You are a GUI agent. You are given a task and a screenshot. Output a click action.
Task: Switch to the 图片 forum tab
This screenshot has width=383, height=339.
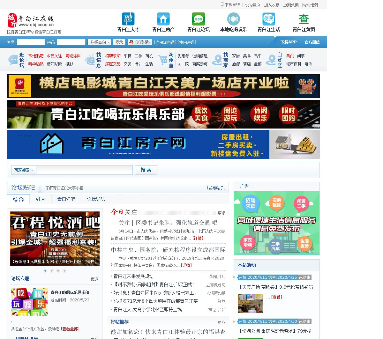(x=40, y=199)
